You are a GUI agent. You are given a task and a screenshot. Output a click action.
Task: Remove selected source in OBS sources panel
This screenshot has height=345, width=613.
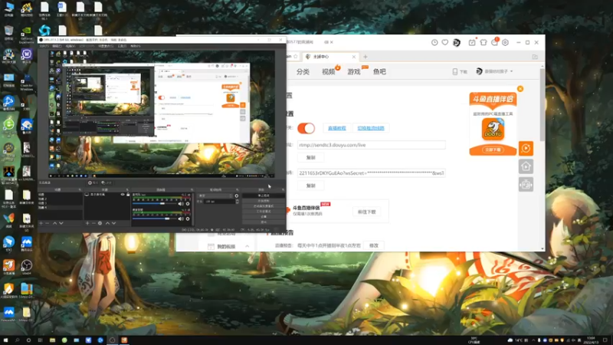point(93,223)
